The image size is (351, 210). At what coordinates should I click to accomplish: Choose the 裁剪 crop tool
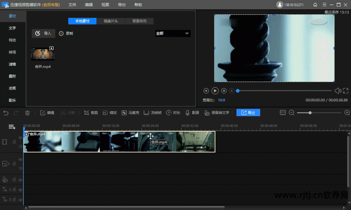(x=91, y=113)
